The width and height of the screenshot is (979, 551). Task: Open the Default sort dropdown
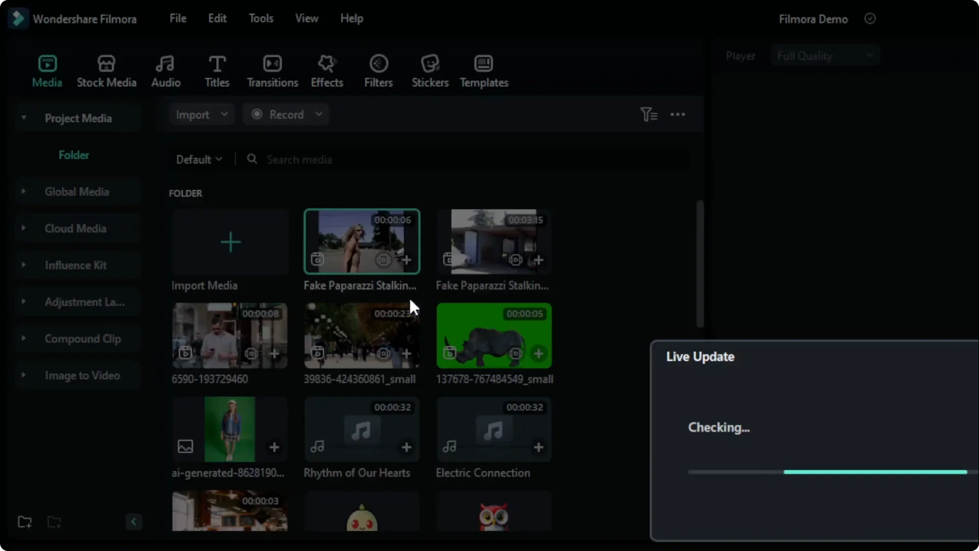point(199,159)
